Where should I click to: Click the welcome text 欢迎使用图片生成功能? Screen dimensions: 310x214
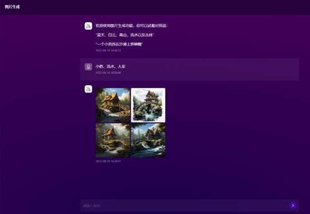click(115, 26)
